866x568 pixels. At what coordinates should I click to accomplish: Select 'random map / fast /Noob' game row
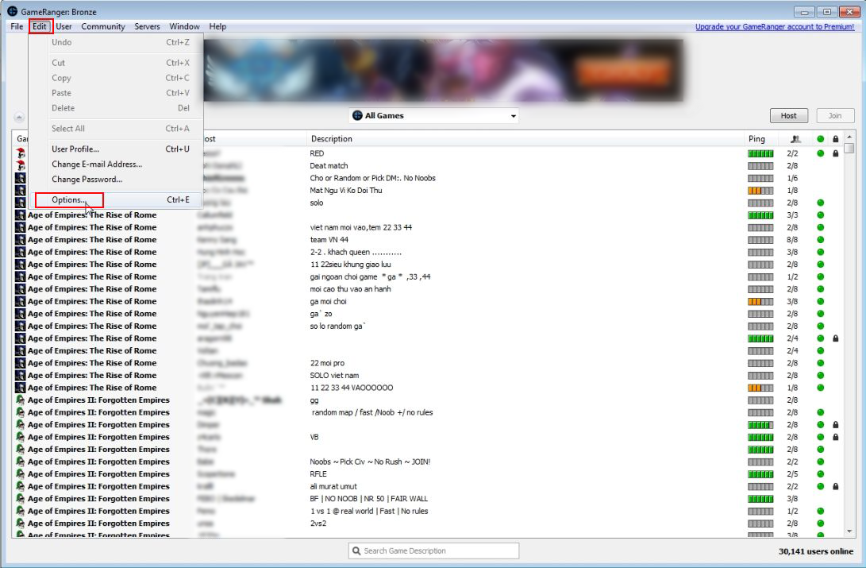(428, 412)
